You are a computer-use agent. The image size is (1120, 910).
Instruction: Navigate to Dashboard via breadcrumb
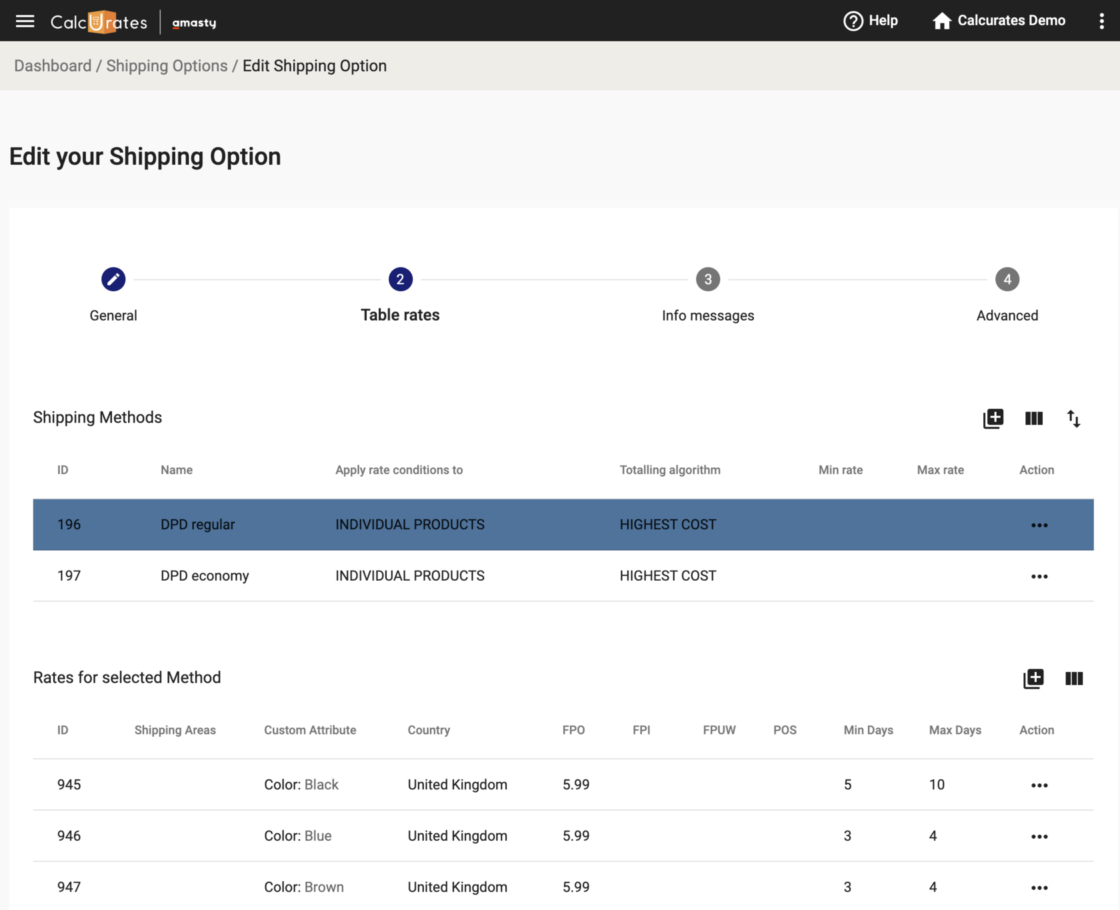click(x=53, y=65)
